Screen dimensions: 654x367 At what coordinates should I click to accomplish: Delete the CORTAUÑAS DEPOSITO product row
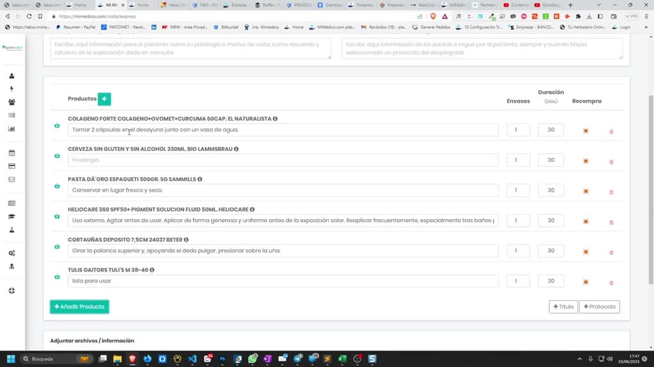pos(611,252)
